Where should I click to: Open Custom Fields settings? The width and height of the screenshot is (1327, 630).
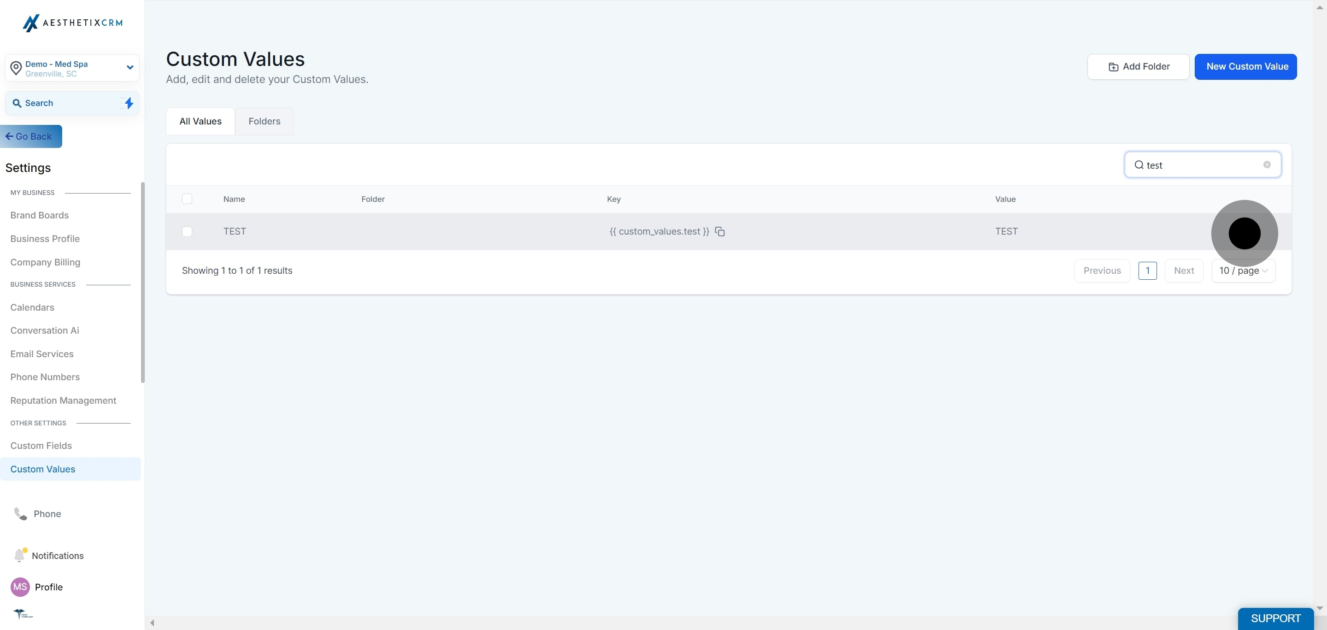click(x=41, y=446)
